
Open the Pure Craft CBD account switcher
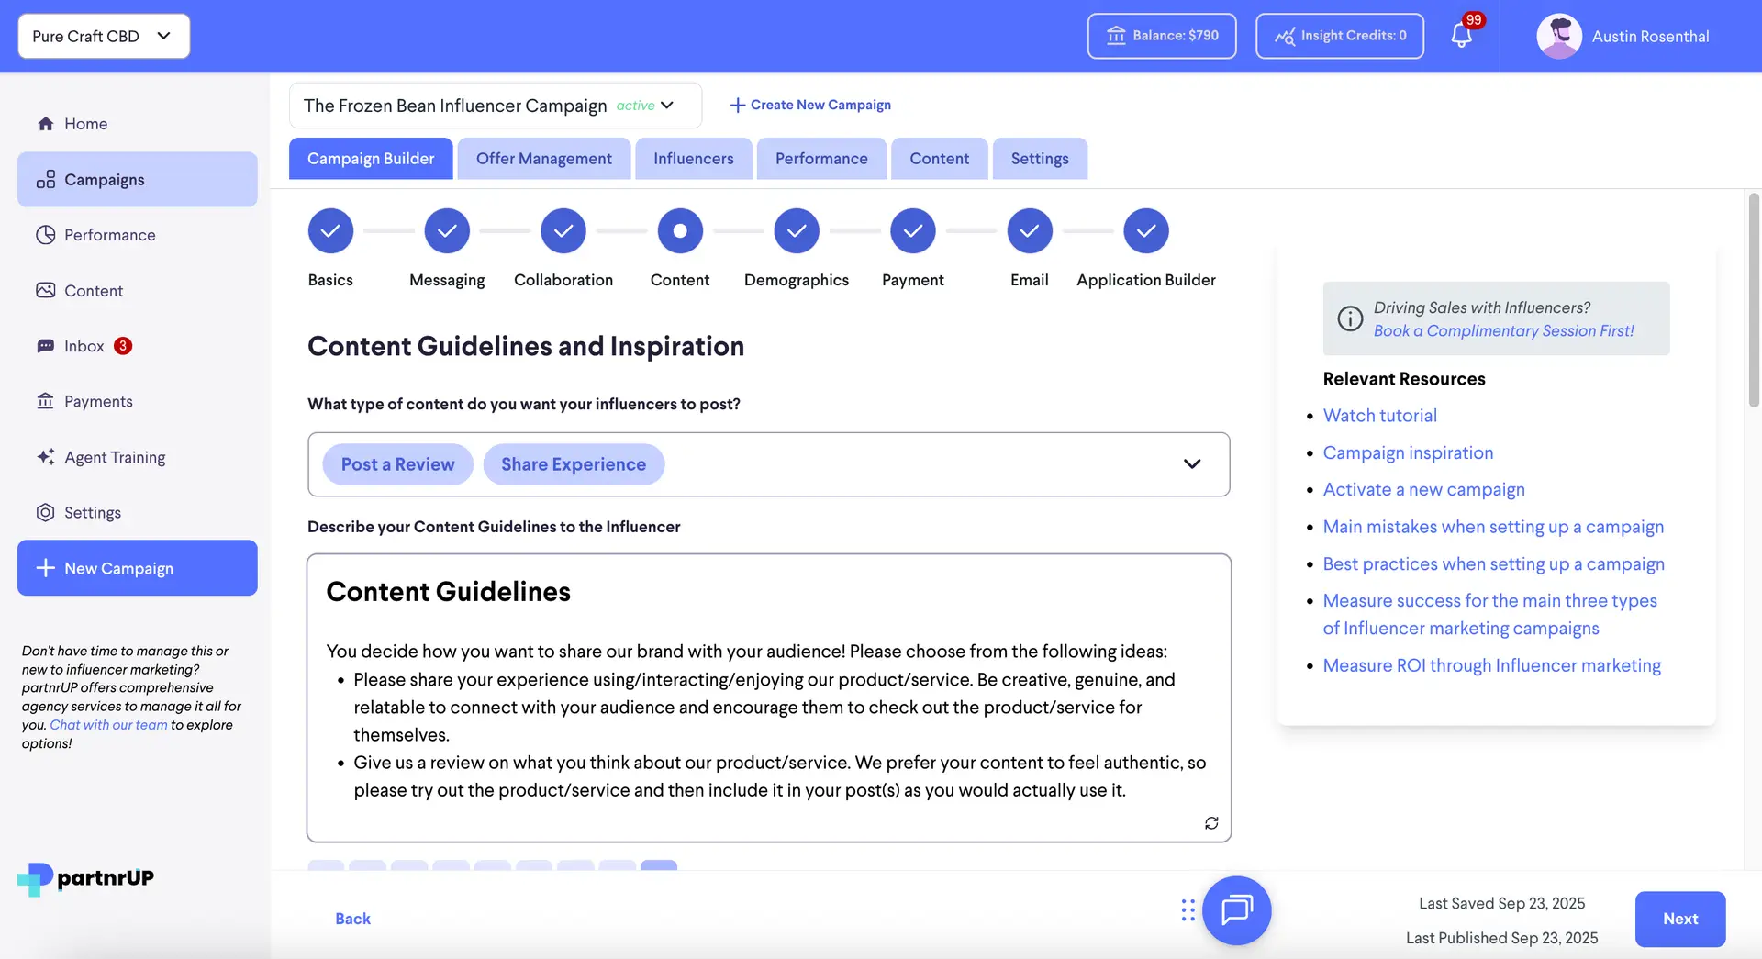tap(103, 36)
